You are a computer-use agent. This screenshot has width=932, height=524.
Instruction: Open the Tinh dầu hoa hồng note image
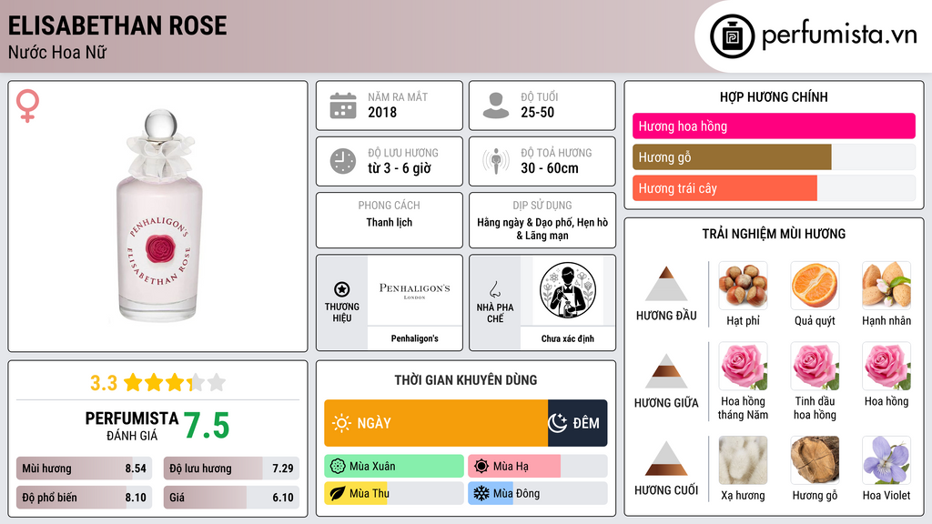coord(815,367)
